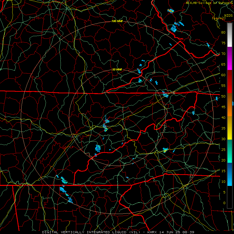Viewport: 234px width, 234px height.
Task: Pick the red segment of the color bar
Action: pyautogui.click(x=230, y=82)
